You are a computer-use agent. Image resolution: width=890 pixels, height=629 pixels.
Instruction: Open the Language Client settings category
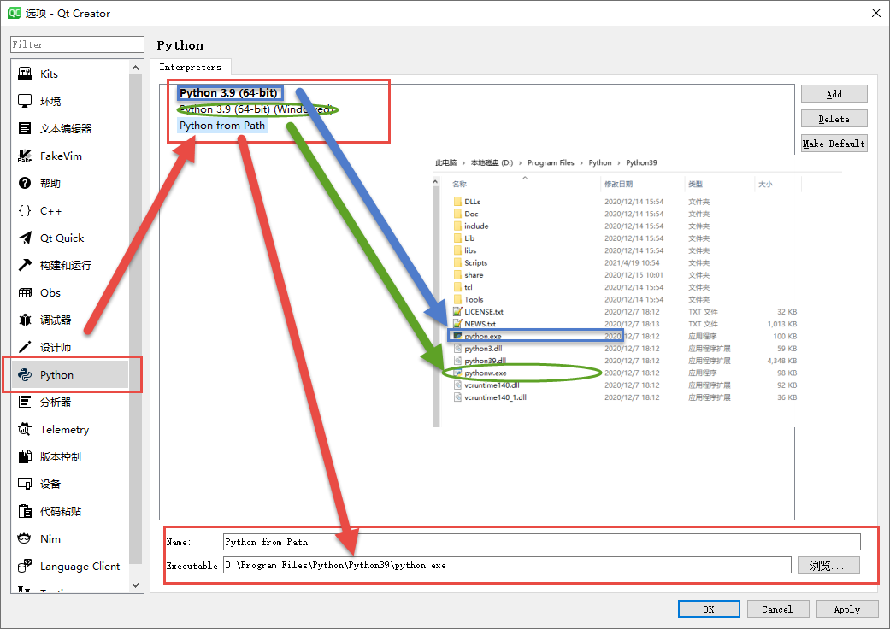(71, 566)
